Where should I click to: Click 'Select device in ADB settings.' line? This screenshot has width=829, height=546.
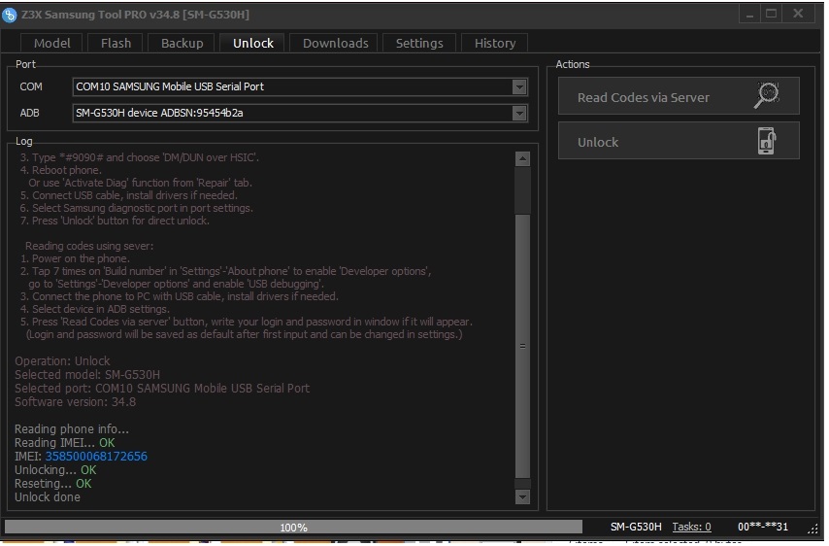pos(95,309)
